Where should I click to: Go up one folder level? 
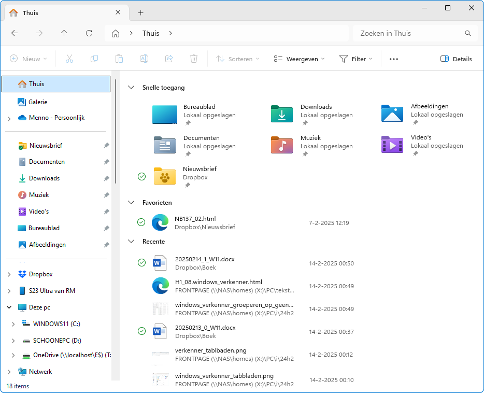[x=64, y=33]
